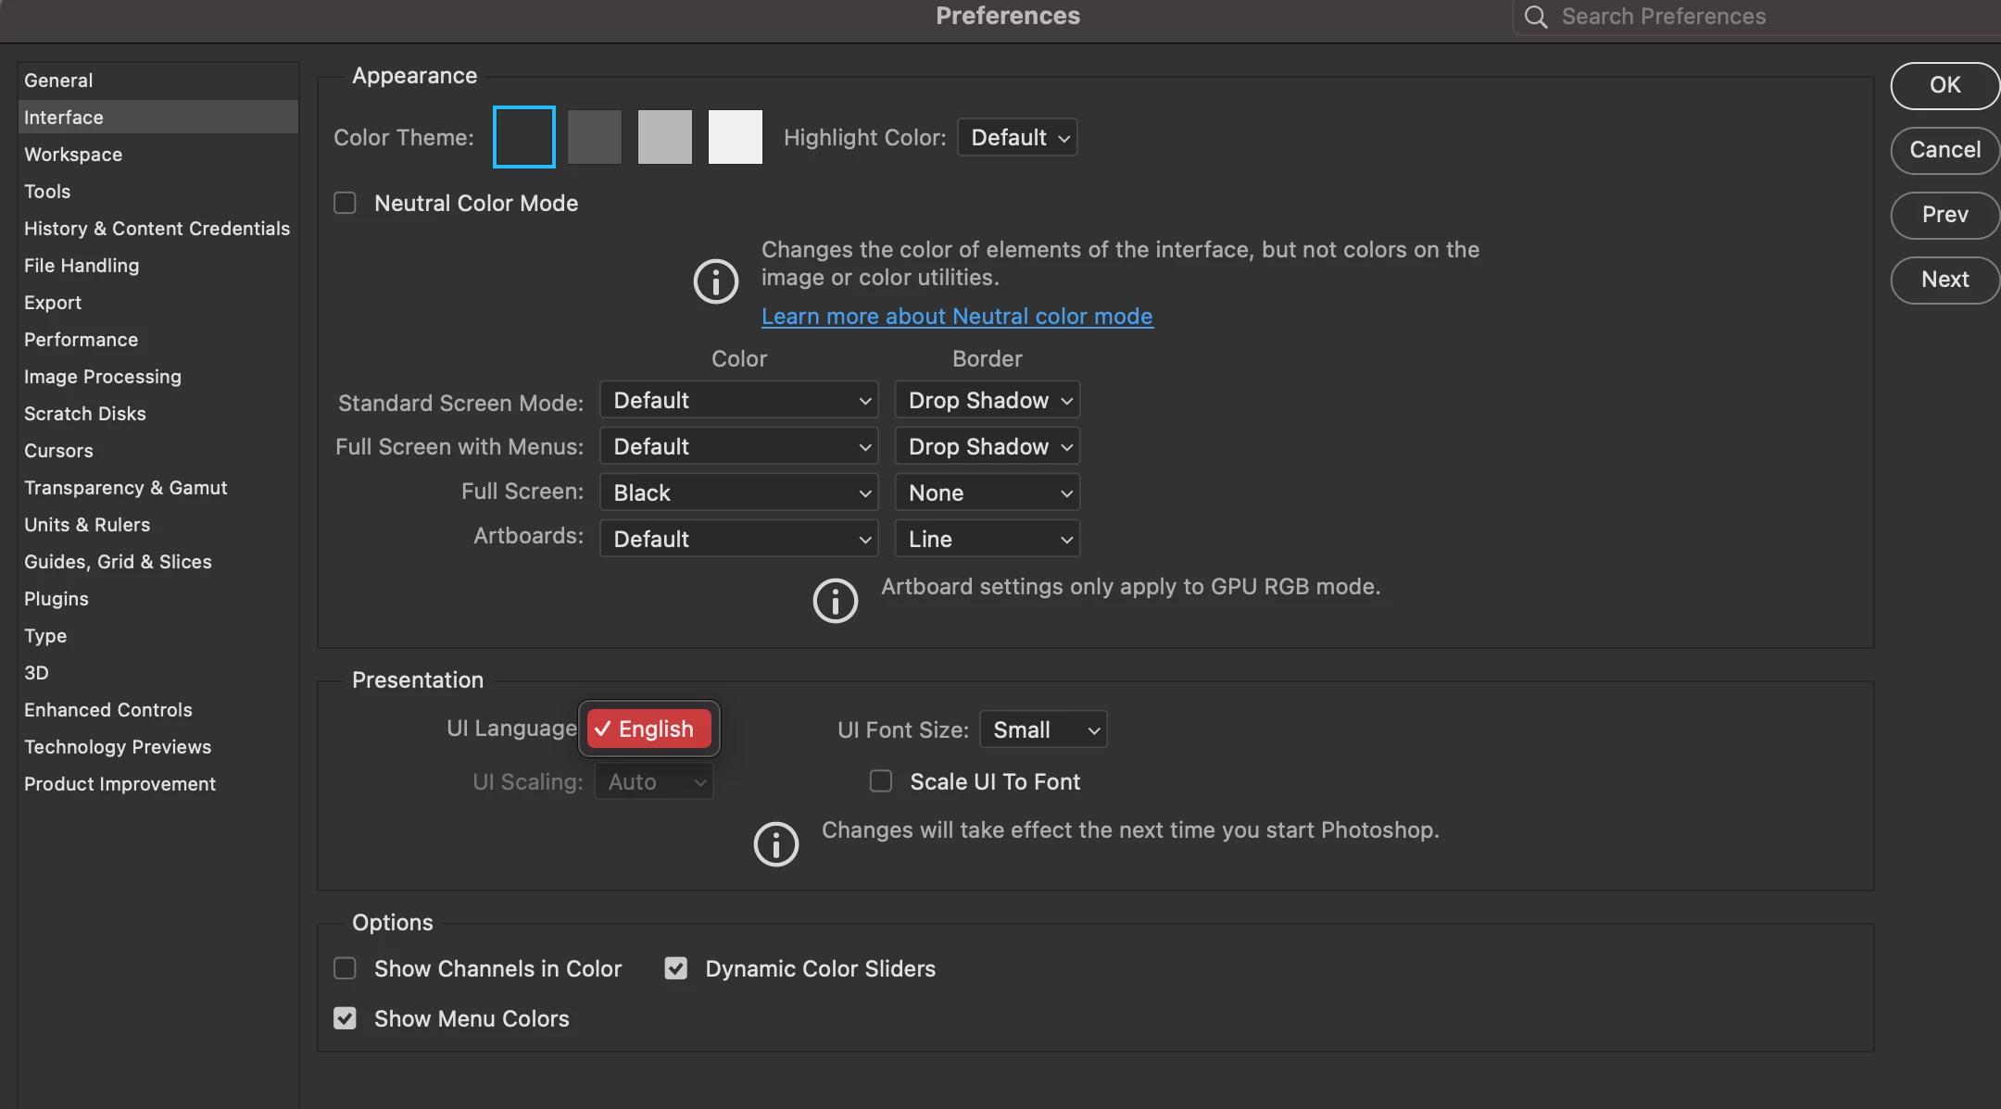Image resolution: width=2001 pixels, height=1109 pixels.
Task: Expand the Full Screen color dropdown
Action: (x=739, y=492)
